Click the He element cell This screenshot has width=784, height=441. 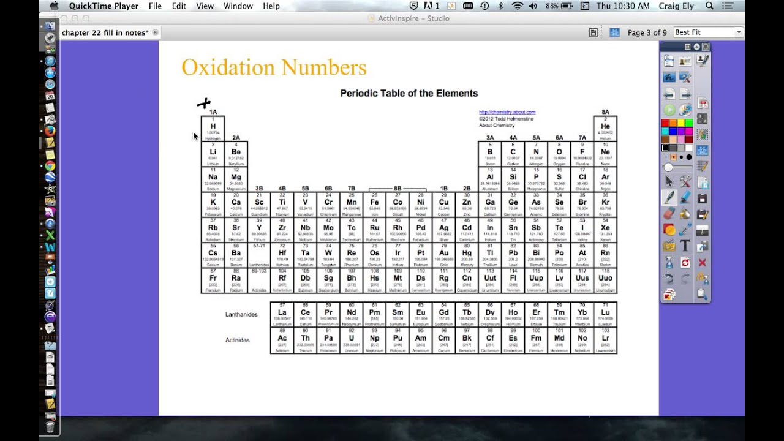pos(605,129)
